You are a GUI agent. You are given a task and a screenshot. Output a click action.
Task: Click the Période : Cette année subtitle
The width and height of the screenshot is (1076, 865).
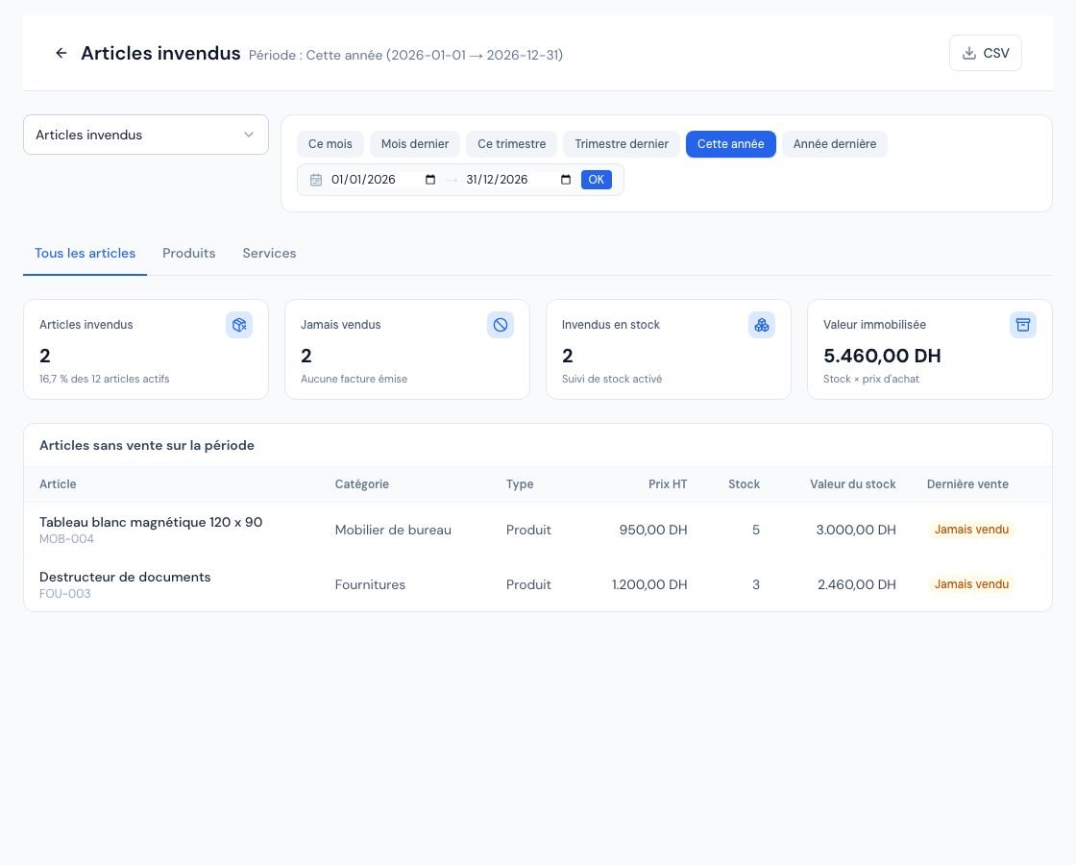tap(405, 55)
